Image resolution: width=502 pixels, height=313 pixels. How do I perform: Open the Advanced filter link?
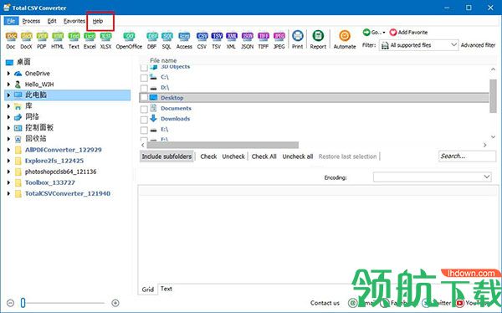479,45
